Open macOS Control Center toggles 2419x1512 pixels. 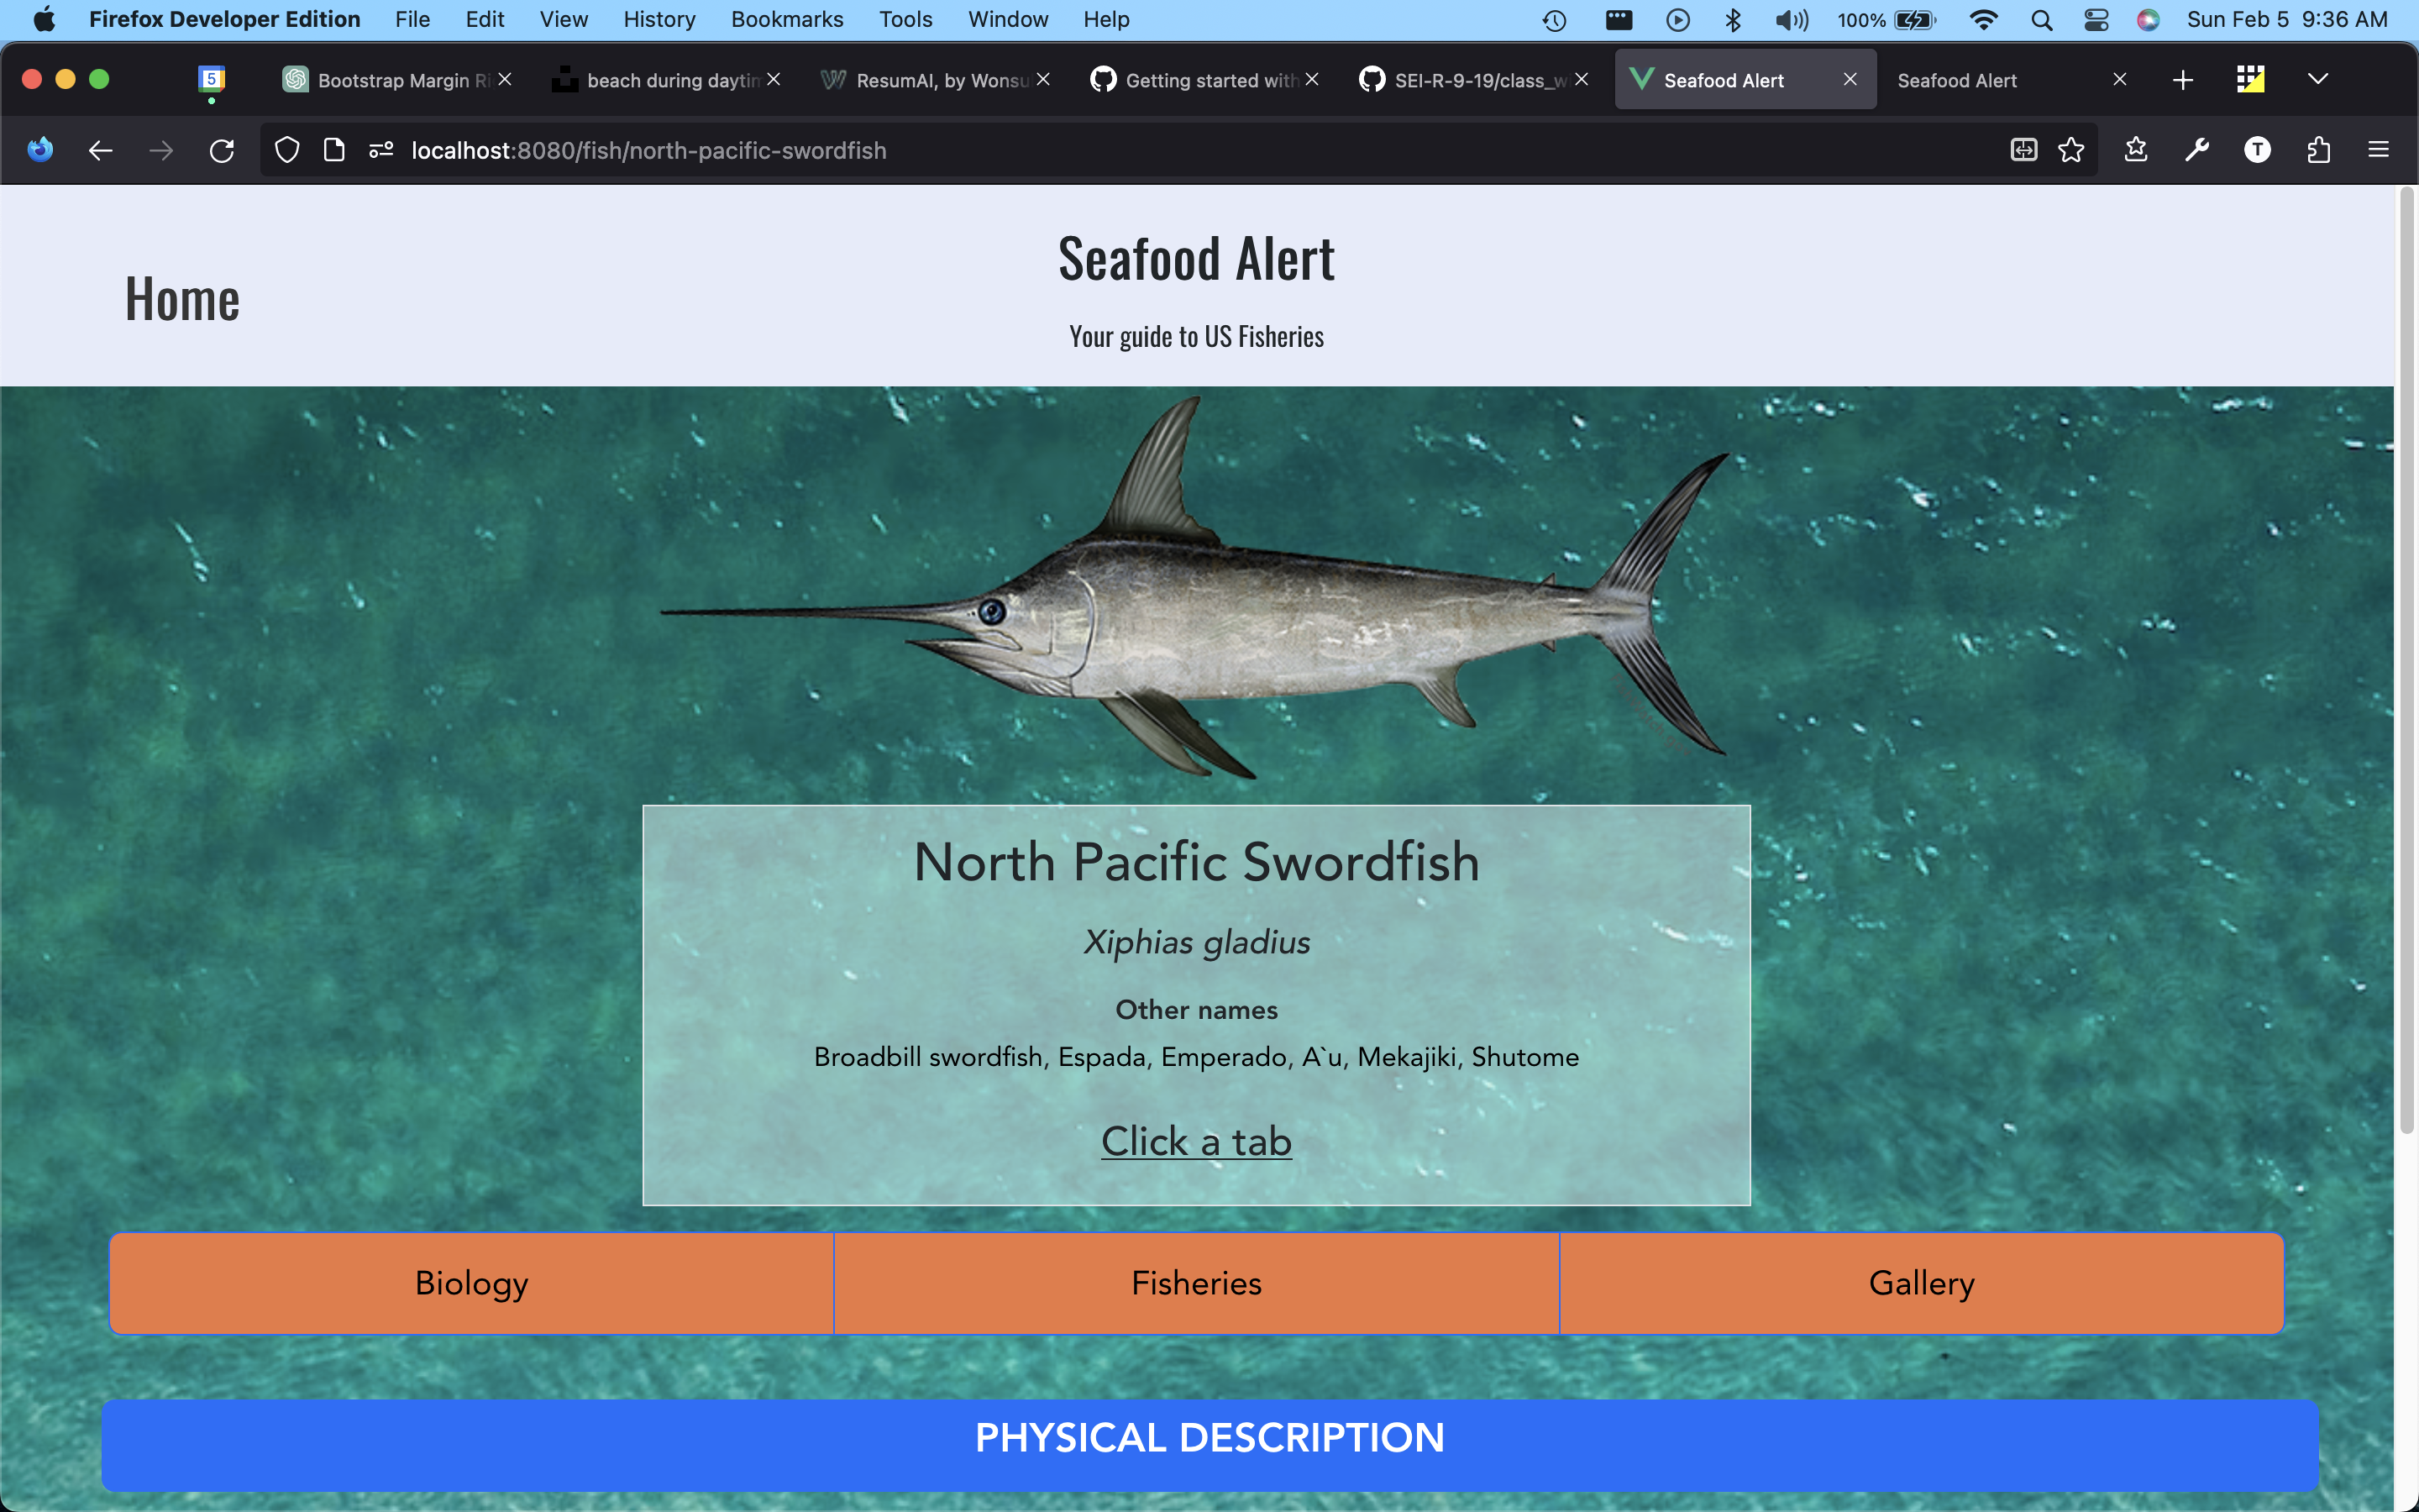pos(2095,20)
